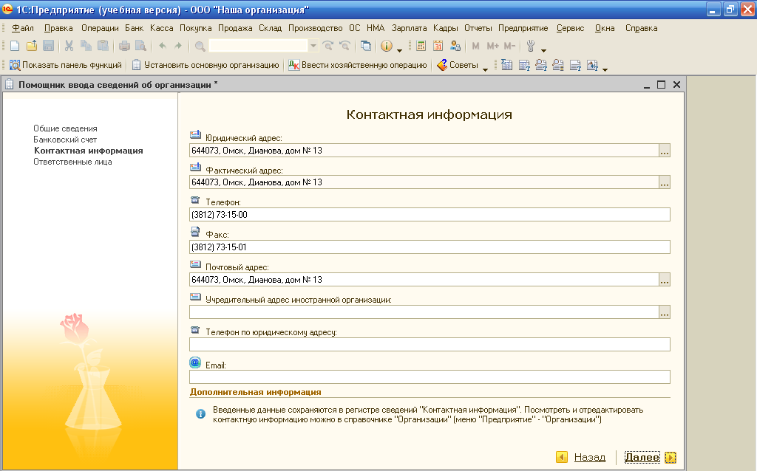Open the Файл menu
Image resolution: width=757 pixels, height=471 pixels.
(23, 28)
